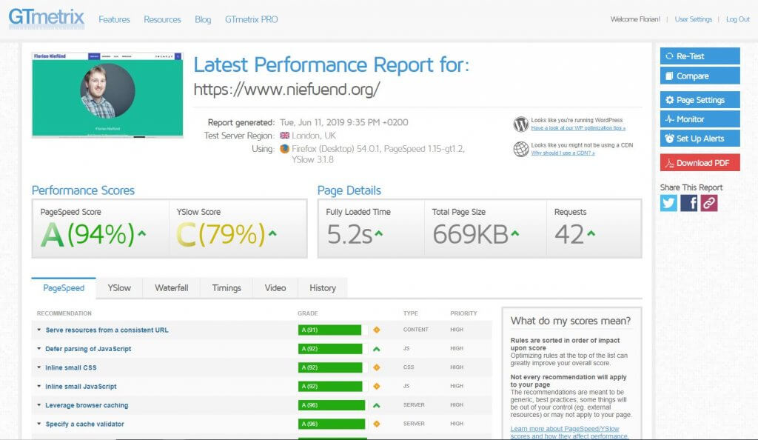
Task: Click the Monitor button
Action: (x=700, y=119)
